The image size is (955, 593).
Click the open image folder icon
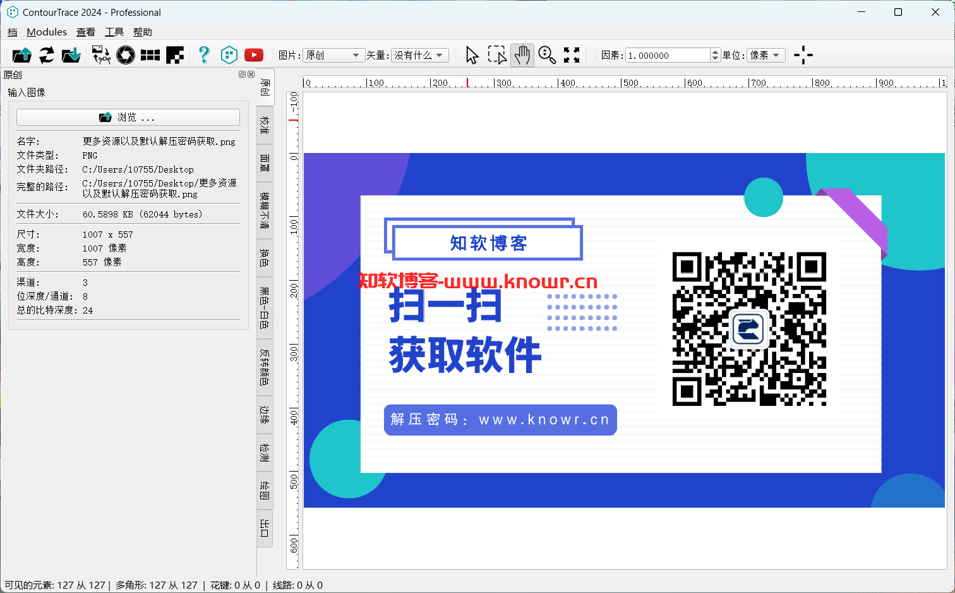22,55
